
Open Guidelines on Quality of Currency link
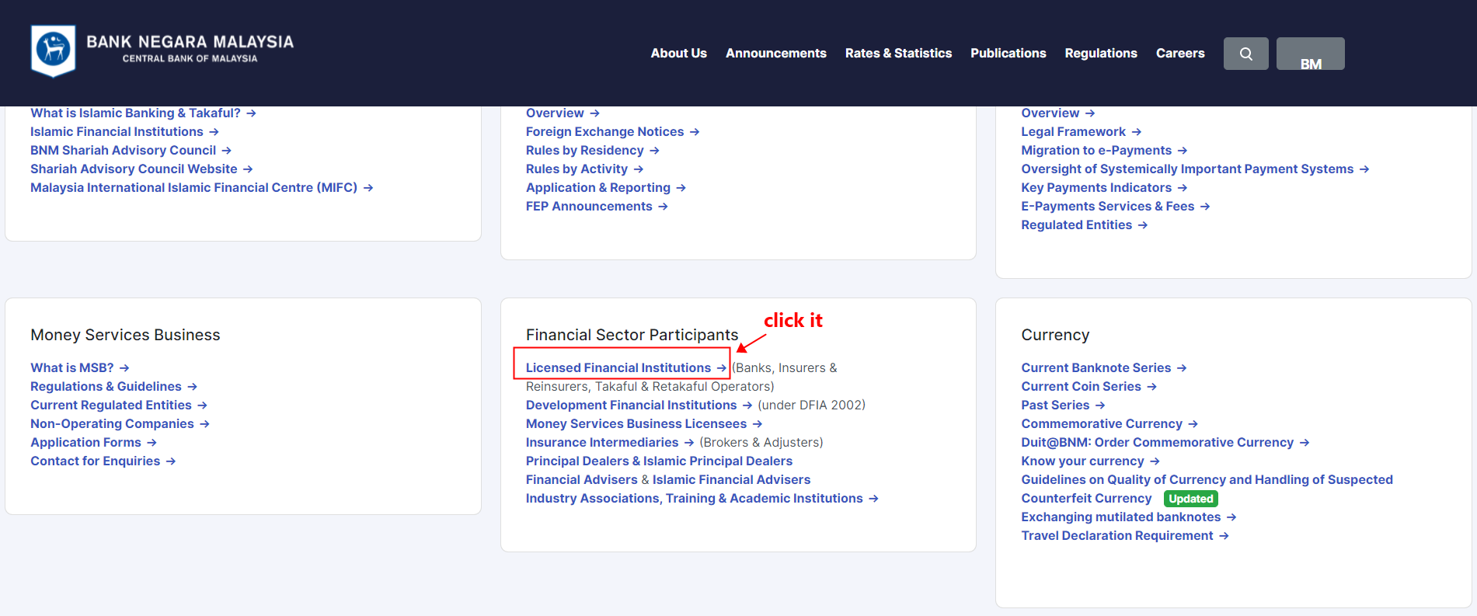[x=1207, y=480]
